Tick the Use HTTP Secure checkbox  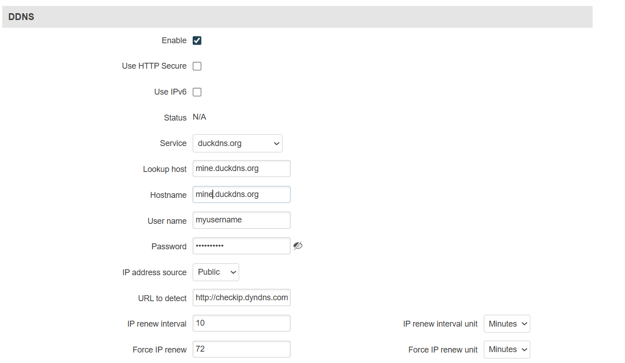[197, 66]
